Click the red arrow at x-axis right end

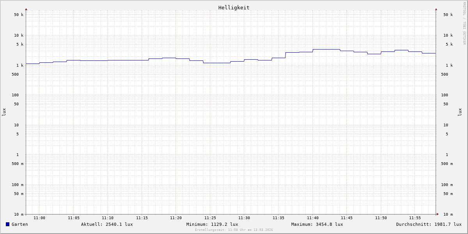(437, 214)
